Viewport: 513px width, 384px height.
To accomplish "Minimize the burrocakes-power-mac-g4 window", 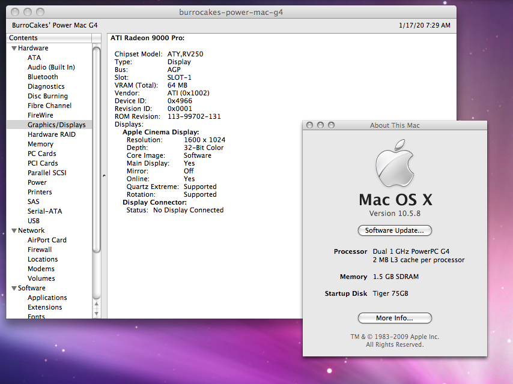I will [x=28, y=12].
